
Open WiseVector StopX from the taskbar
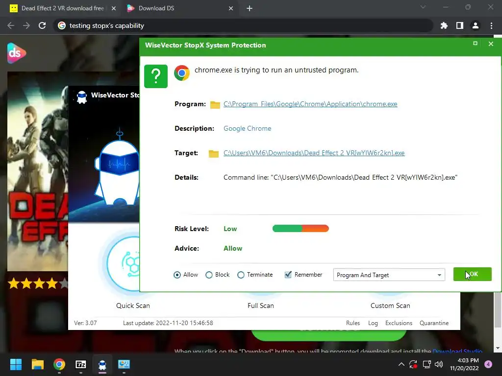[102, 364]
